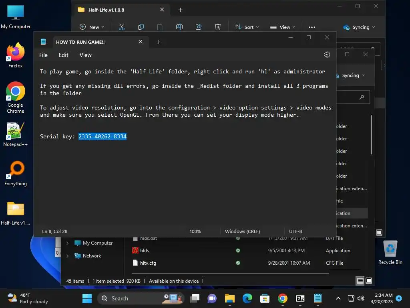Click the search magnifier in second Explorer window
The height and width of the screenshot is (308, 410).
tap(362, 97)
